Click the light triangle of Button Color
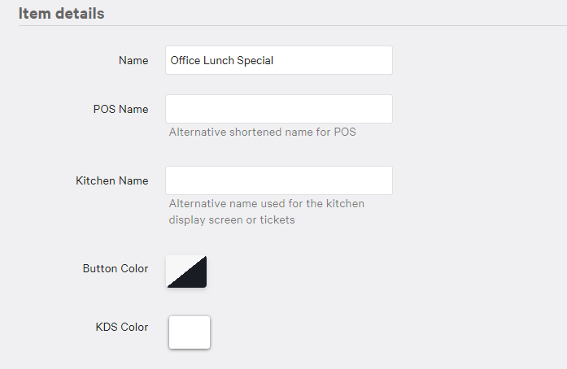This screenshot has height=369, width=567. 177,265
